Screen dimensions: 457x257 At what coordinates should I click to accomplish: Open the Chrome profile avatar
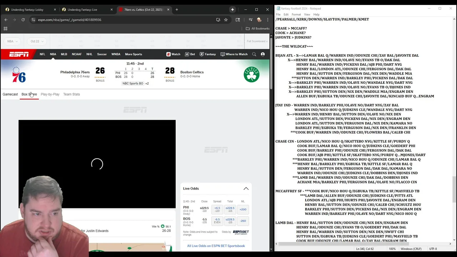point(259,20)
